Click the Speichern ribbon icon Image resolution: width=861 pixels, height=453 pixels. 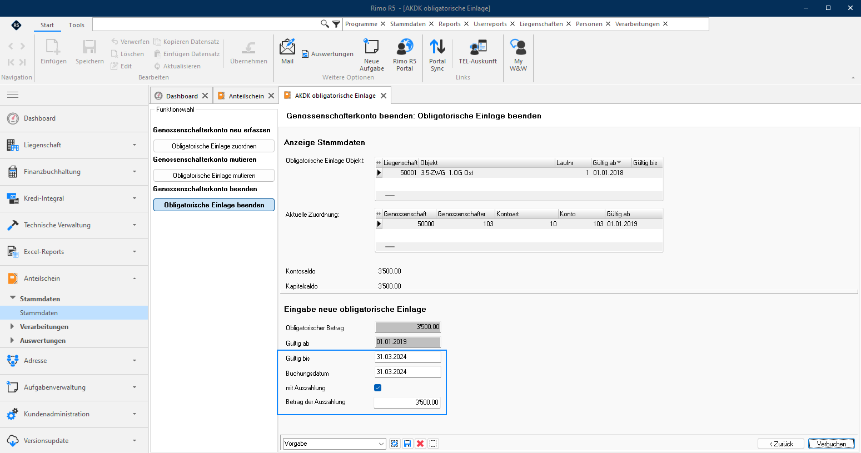tap(89, 52)
